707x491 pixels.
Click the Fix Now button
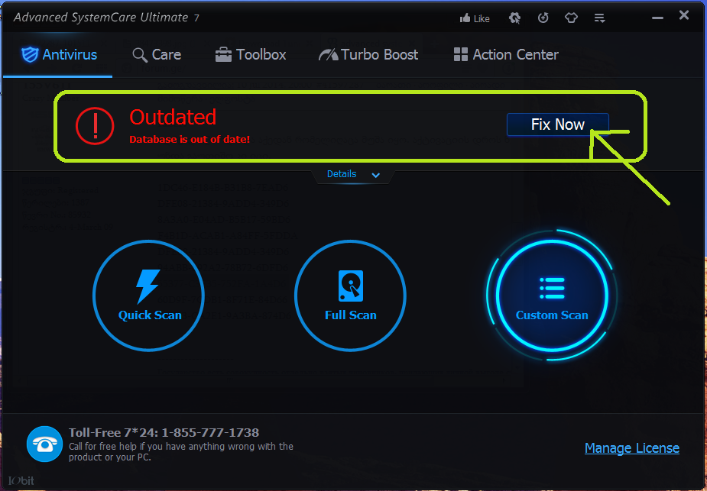(x=558, y=124)
